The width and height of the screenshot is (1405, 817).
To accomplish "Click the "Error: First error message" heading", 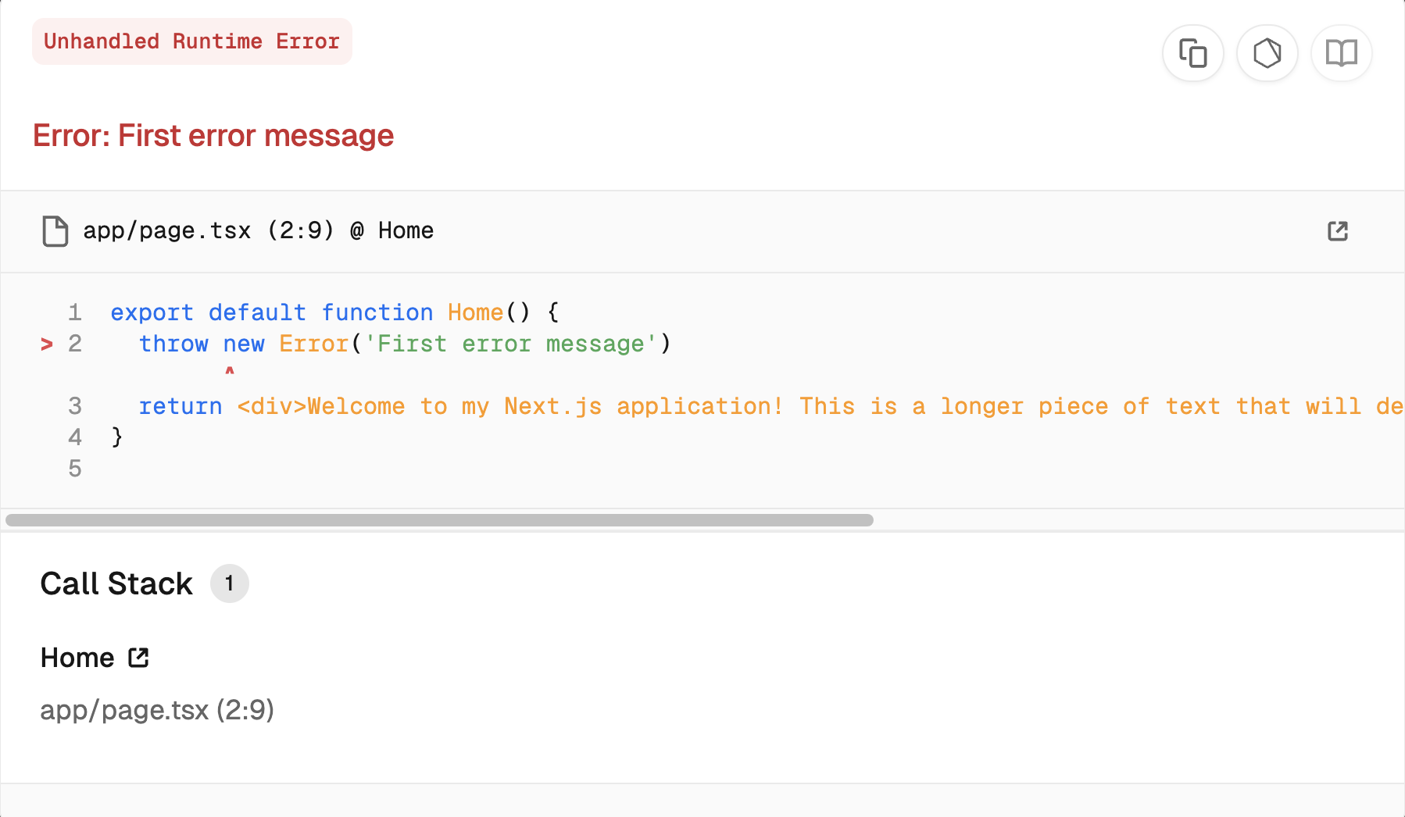I will pos(213,136).
